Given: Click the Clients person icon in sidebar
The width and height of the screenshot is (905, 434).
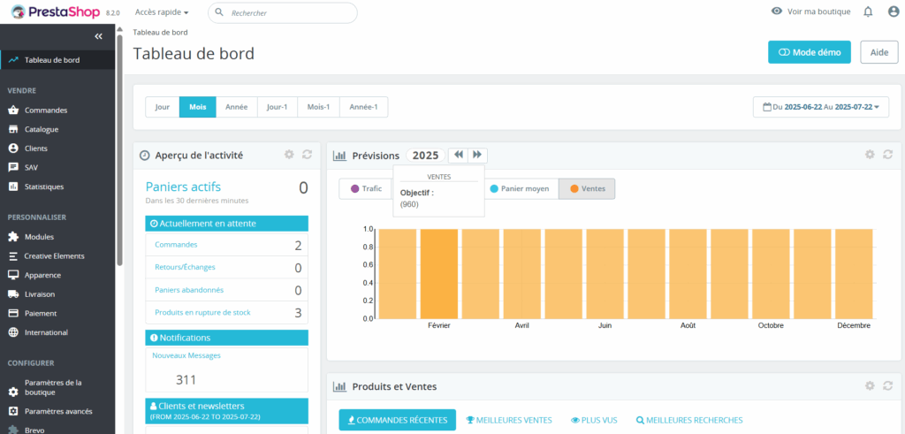Looking at the screenshot, I should (13, 148).
